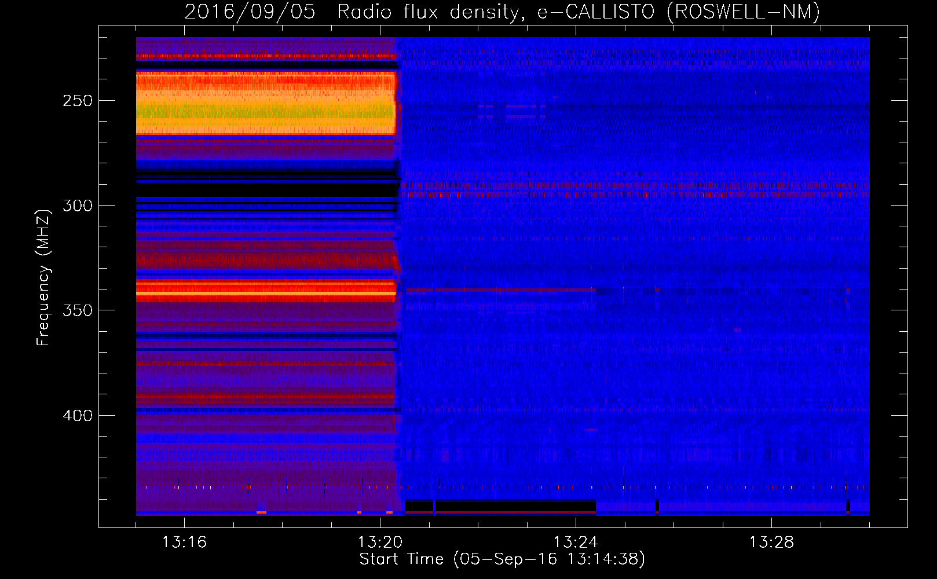The image size is (937, 579).
Task: Click the 13:16 time tick label
Action: pos(184,543)
